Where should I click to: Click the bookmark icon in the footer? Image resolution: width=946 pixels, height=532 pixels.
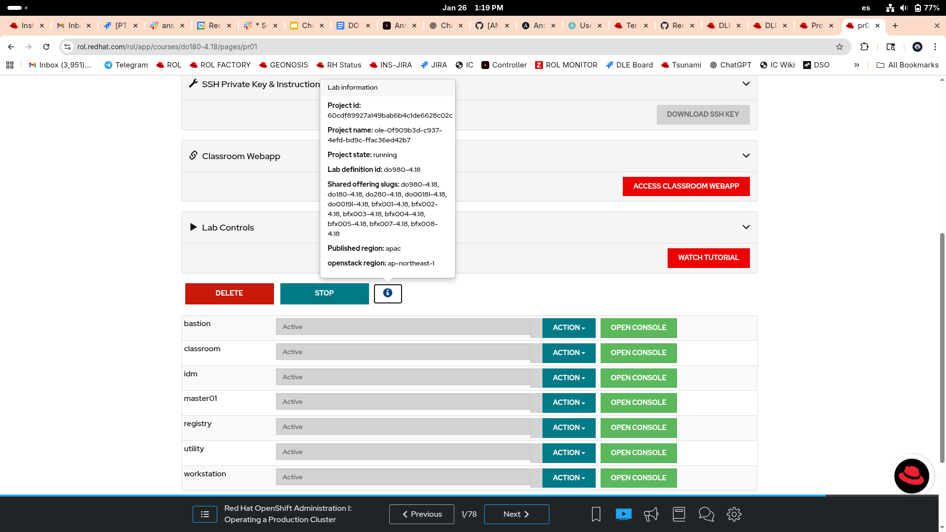pyautogui.click(x=596, y=514)
